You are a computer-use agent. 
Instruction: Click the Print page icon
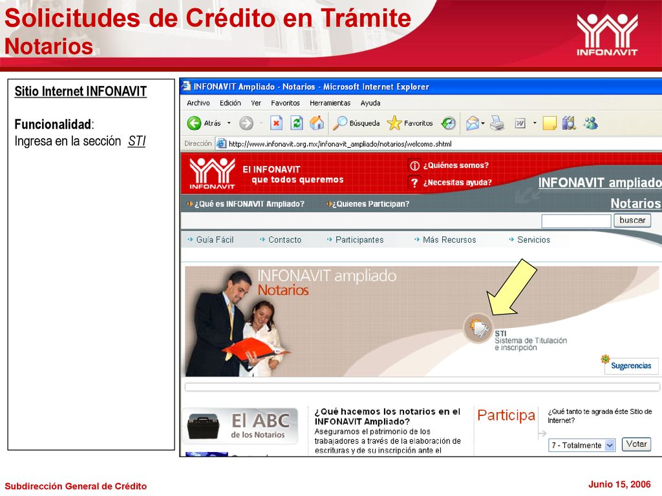[497, 123]
